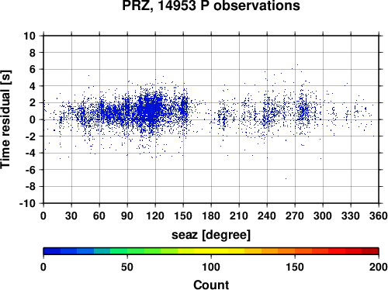The width and height of the screenshot is (388, 290).
Task: Click y-axis tick label "-10"
Action: (27, 204)
